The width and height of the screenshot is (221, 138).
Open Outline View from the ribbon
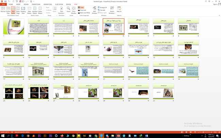pos(8,10)
